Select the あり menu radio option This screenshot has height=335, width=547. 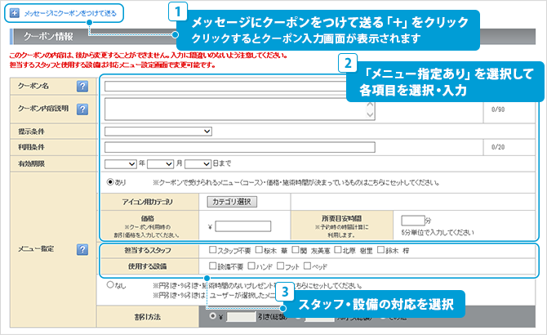[x=111, y=181]
